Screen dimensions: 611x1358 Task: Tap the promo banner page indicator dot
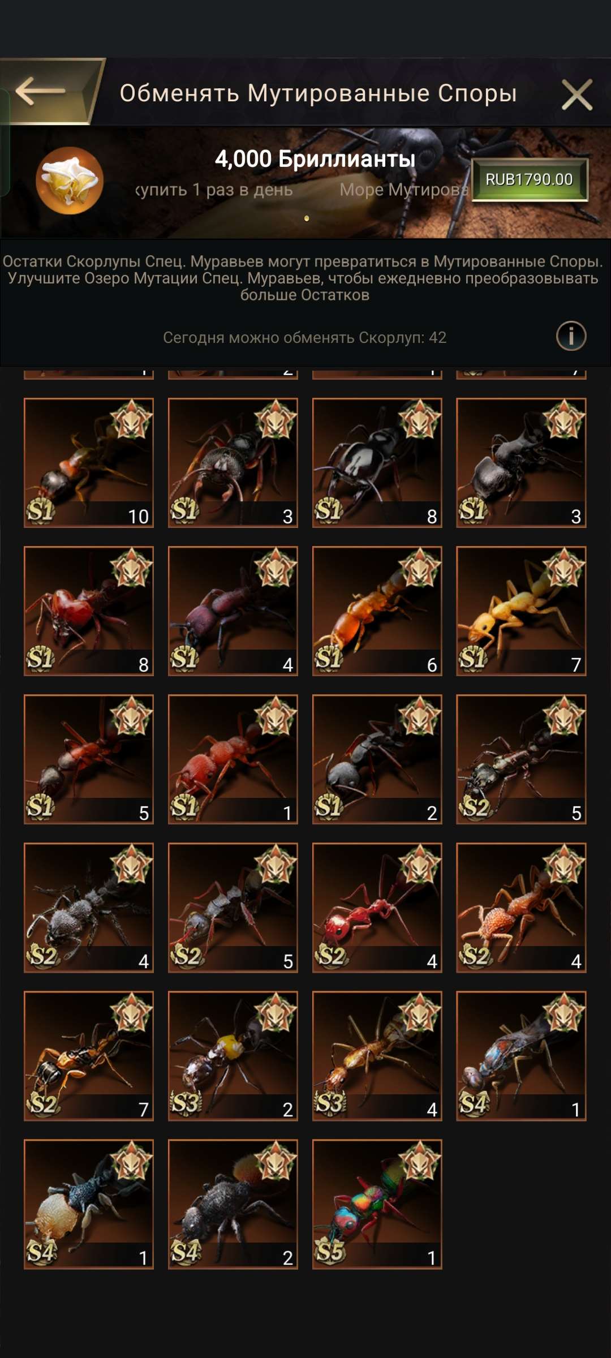coord(307,218)
